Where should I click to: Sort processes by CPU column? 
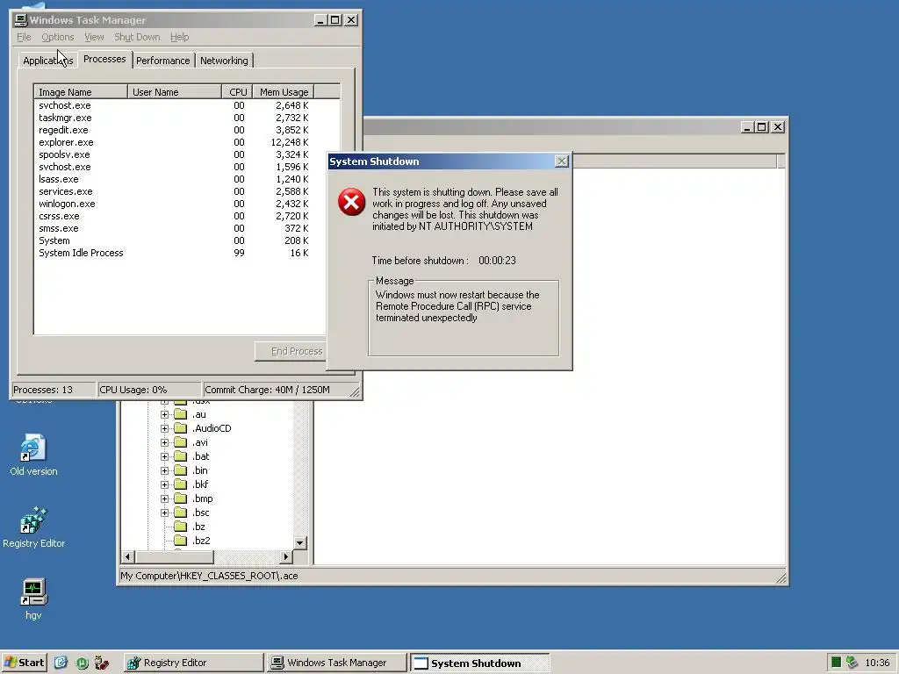pos(238,91)
